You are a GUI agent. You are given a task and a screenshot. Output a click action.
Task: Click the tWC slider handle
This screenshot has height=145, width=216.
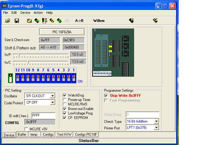coord(28,62)
